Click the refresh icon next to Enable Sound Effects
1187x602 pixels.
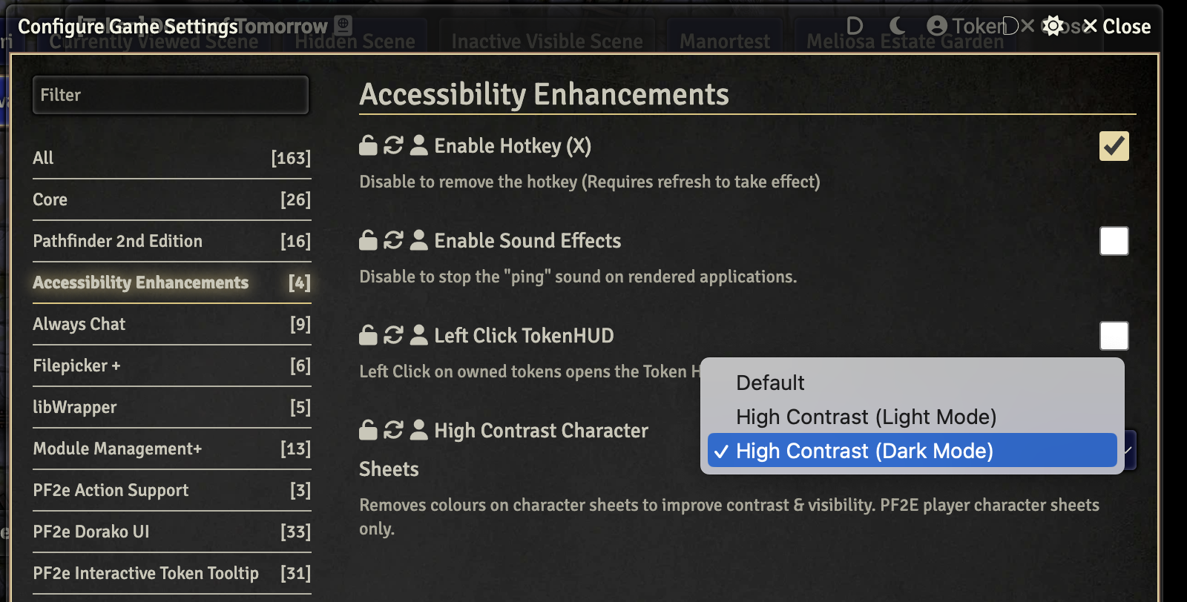pos(393,240)
